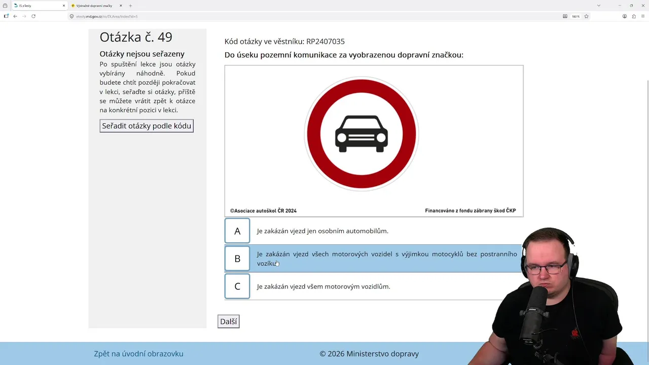649x365 pixels.
Task: Bookmark this page with star icon
Action: (x=586, y=16)
